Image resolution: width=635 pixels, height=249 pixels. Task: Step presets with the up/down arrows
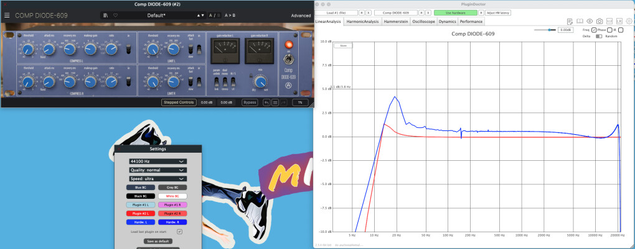tap(201, 16)
